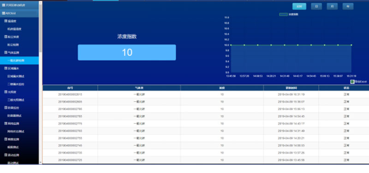Click the 更新时间 column header
The height and width of the screenshot is (173, 369).
(x=291, y=88)
